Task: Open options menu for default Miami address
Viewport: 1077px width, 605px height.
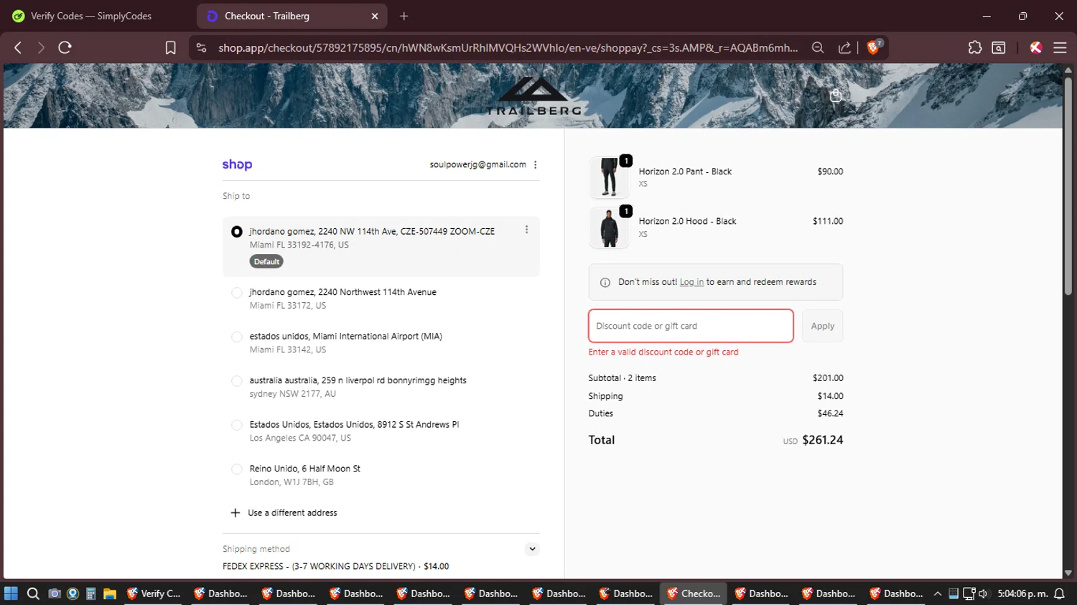Action: pos(526,230)
